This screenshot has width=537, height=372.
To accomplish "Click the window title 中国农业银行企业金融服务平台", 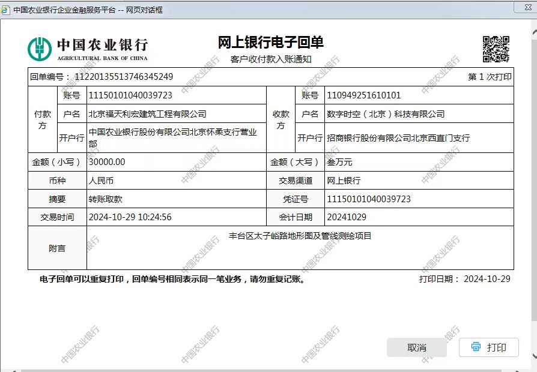I will [64, 10].
